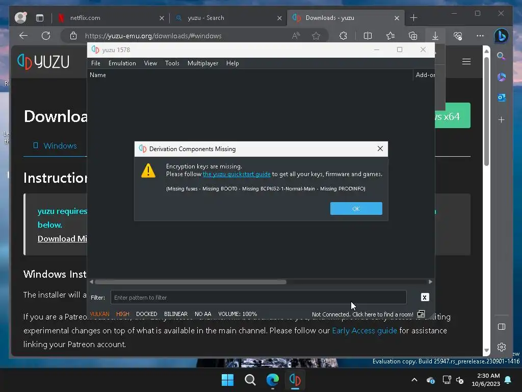Viewport: 522px width, 392px height.
Task: Click OK in the Derivation Components Missing dialog
Action: (x=356, y=208)
